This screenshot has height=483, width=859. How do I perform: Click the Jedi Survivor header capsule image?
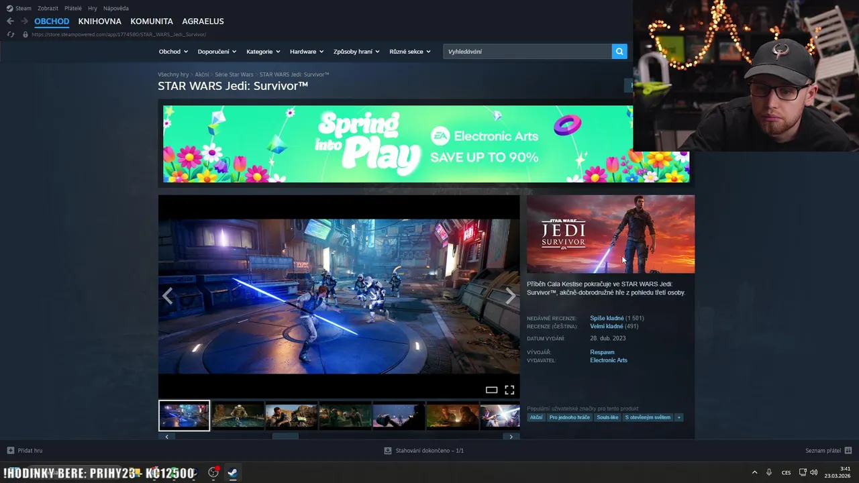(x=611, y=234)
